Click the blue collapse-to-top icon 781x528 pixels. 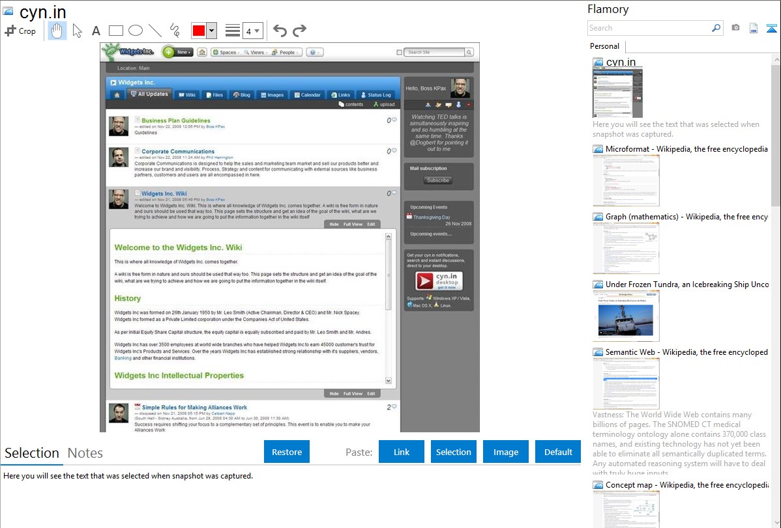[x=771, y=29]
